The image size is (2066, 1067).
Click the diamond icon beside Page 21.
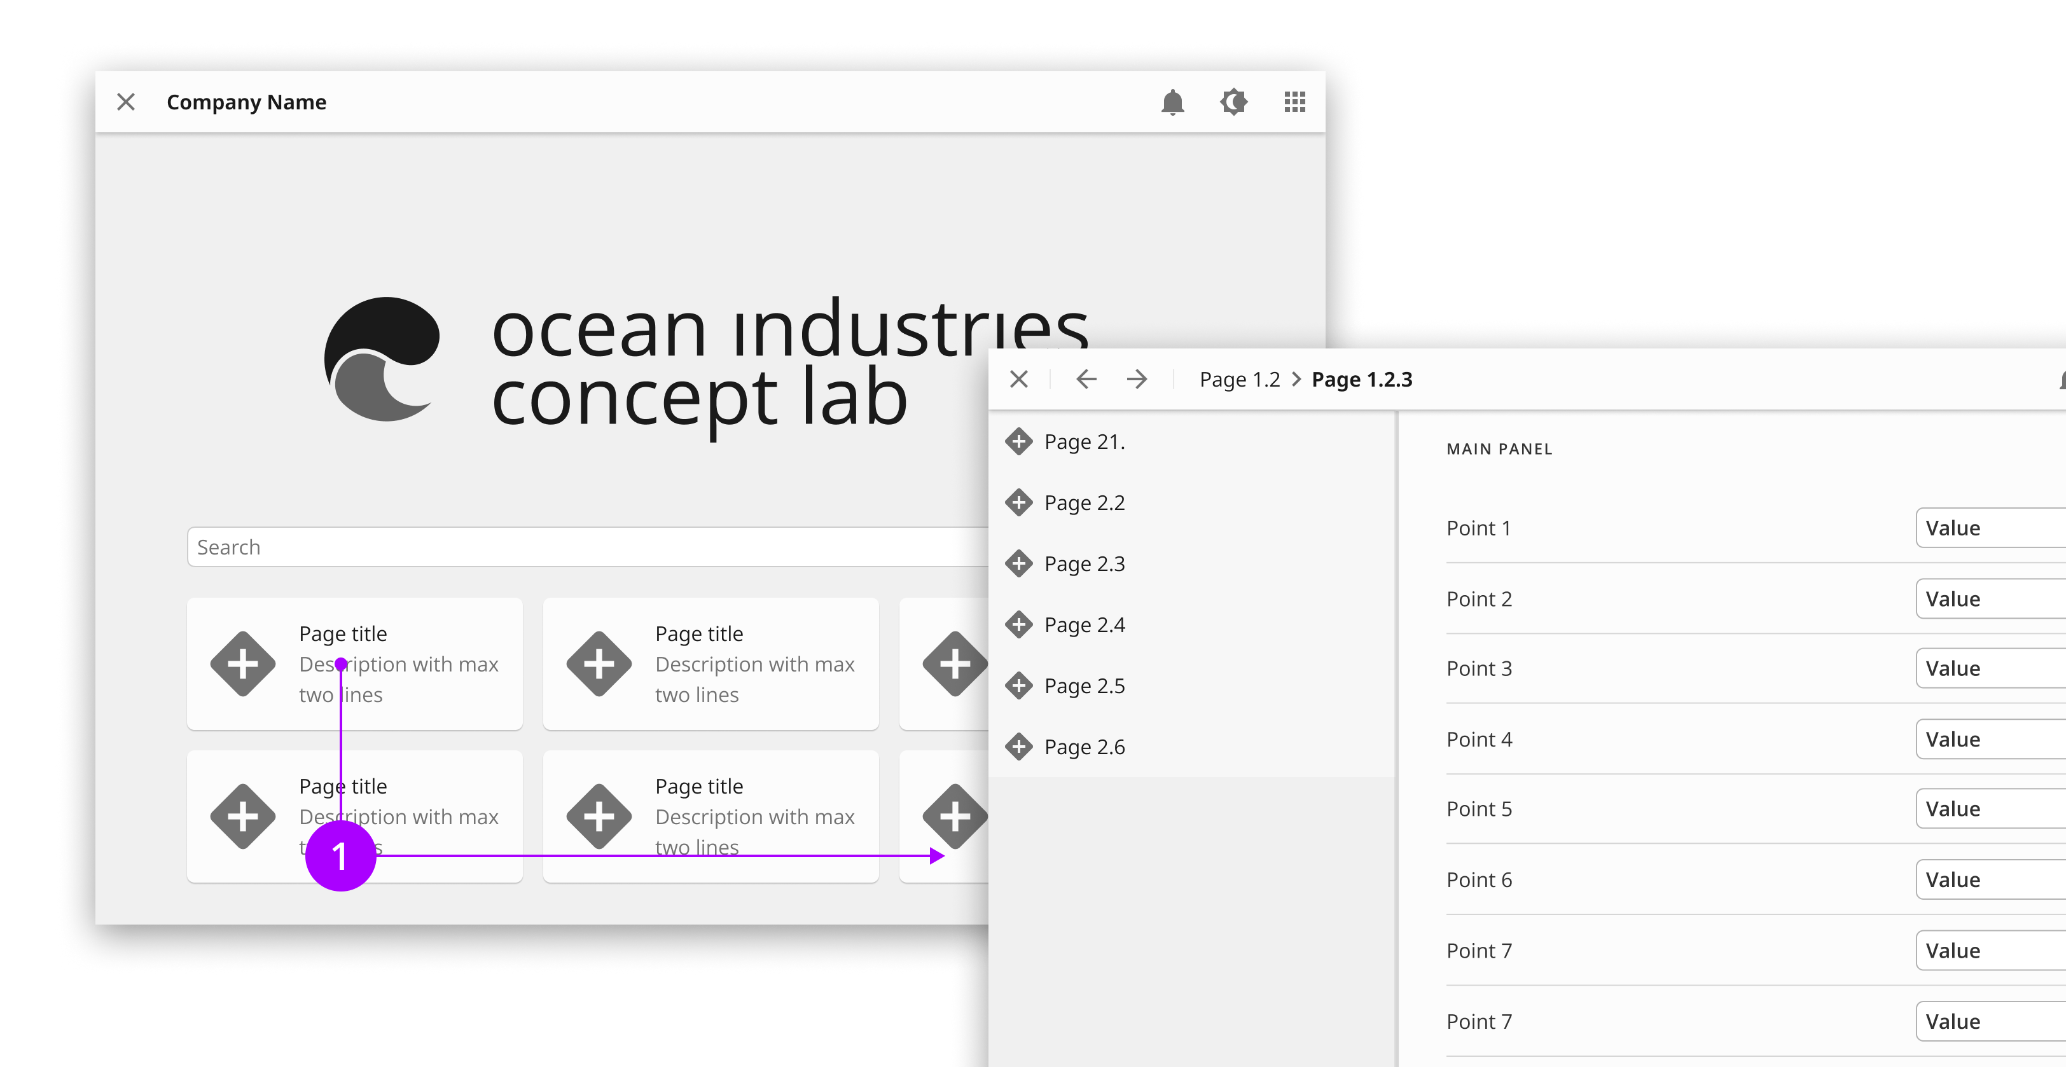[x=1018, y=442]
